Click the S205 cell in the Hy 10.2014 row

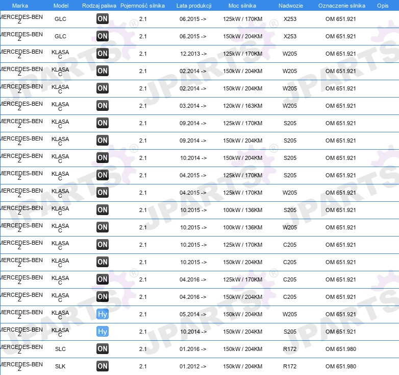point(290,332)
